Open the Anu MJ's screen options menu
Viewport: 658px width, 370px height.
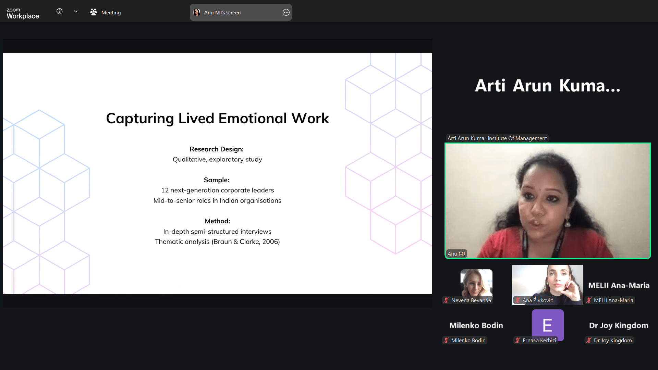(286, 12)
